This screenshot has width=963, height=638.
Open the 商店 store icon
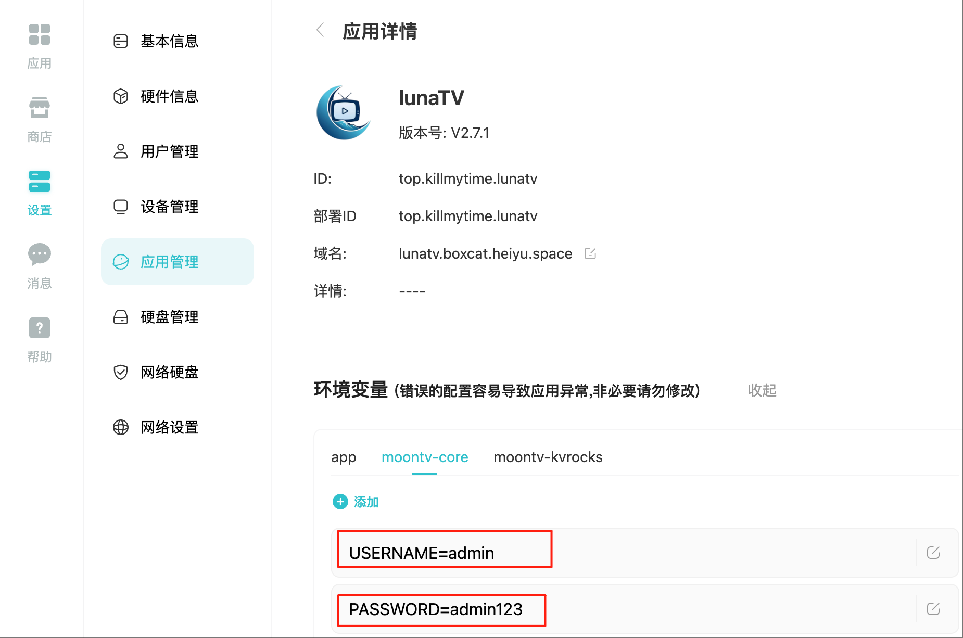click(40, 119)
